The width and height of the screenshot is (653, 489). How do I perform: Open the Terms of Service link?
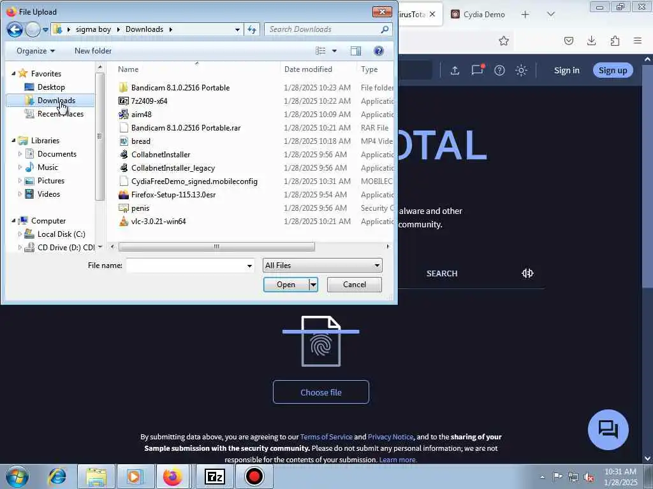click(x=326, y=437)
